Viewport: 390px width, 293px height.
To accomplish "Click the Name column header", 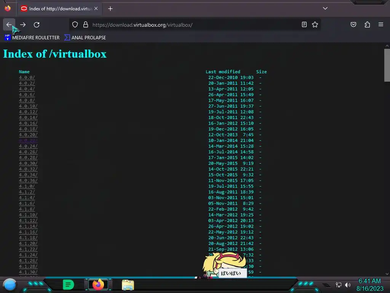I will point(24,72).
